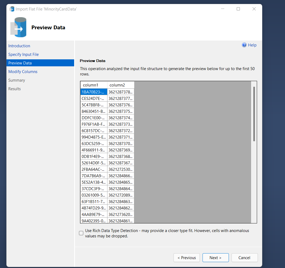The height and width of the screenshot is (268, 285).
Task: Click the cell starting with 9A402395
Action: 94,221
